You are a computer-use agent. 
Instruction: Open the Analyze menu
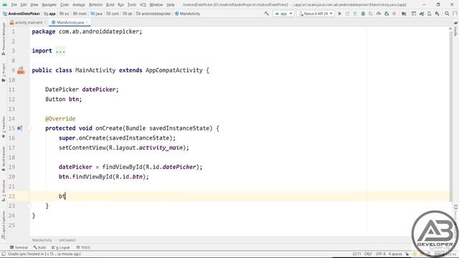78,5
